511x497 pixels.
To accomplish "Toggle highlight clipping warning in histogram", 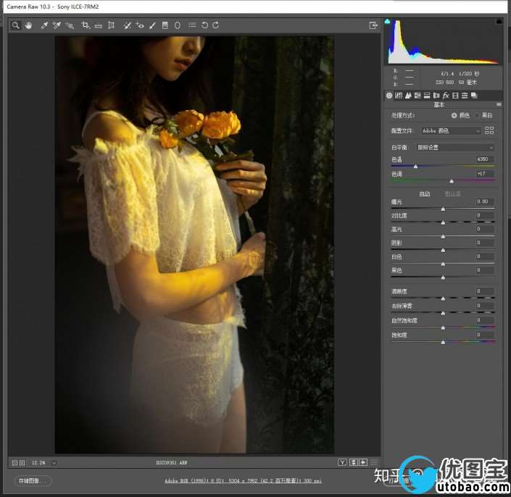I will point(498,22).
